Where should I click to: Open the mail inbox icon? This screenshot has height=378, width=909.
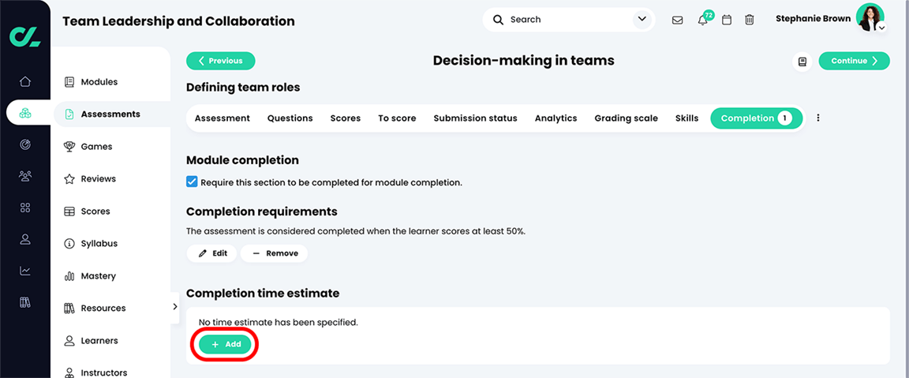point(677,20)
